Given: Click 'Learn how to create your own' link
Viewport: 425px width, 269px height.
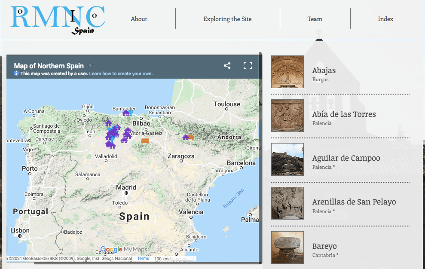Looking at the screenshot, I should 121,73.
